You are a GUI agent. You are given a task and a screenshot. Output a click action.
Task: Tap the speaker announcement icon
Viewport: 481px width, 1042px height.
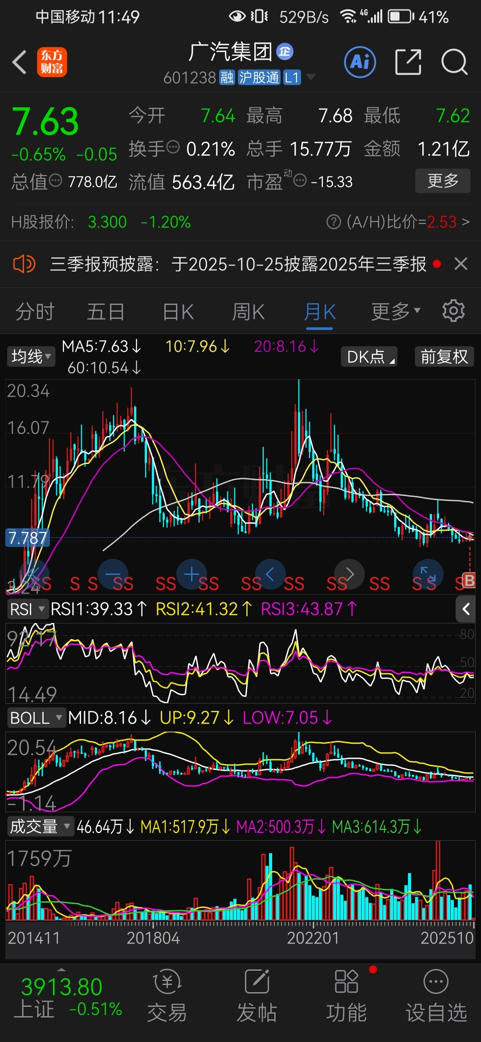pos(24,264)
